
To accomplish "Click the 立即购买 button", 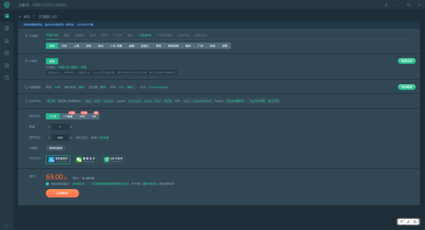I will click(x=62, y=193).
